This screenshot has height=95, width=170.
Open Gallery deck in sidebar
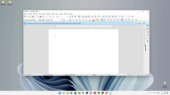[x=148, y=32]
